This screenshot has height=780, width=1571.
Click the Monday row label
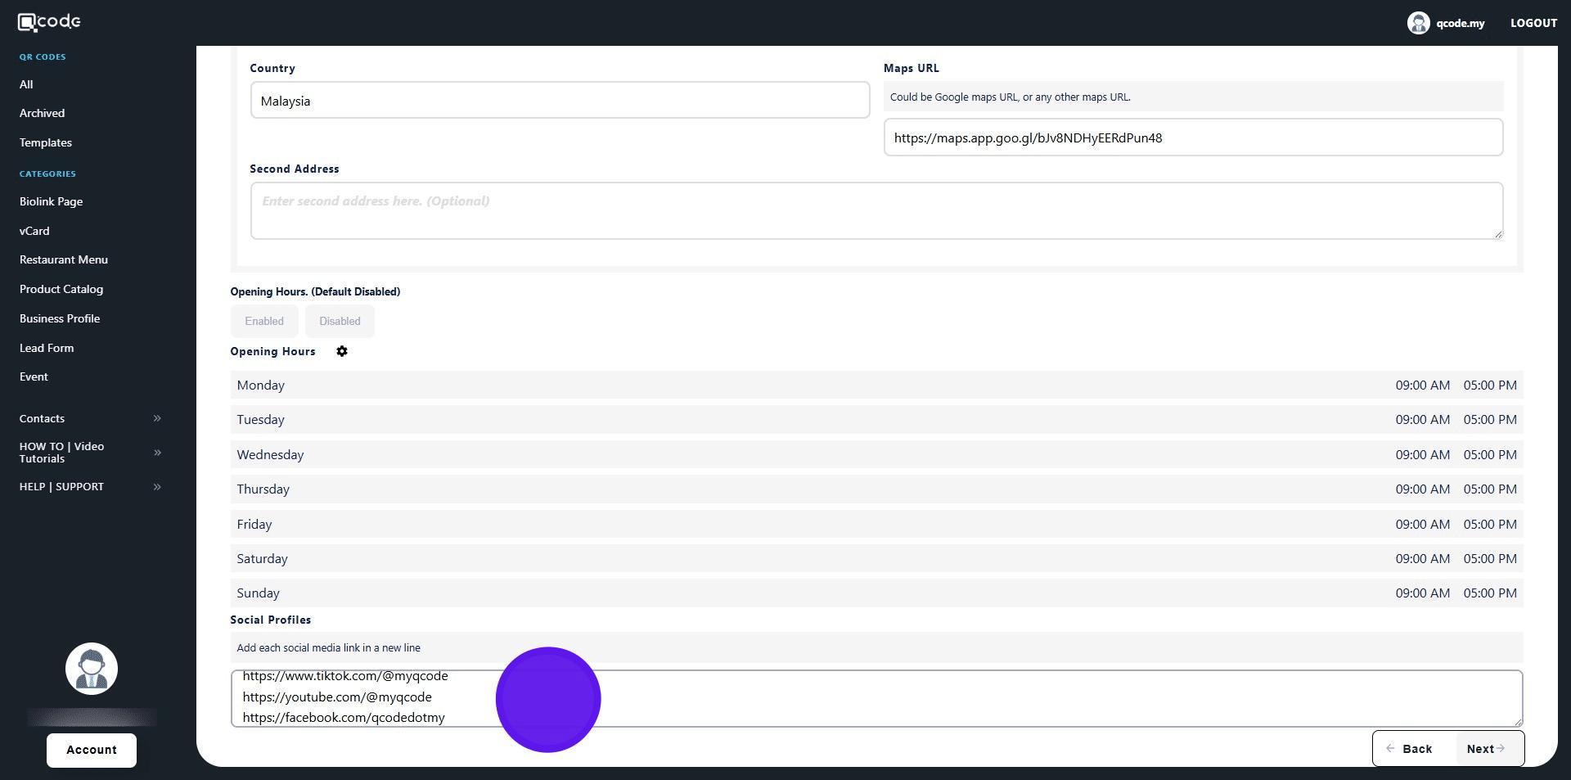pyautogui.click(x=260, y=385)
